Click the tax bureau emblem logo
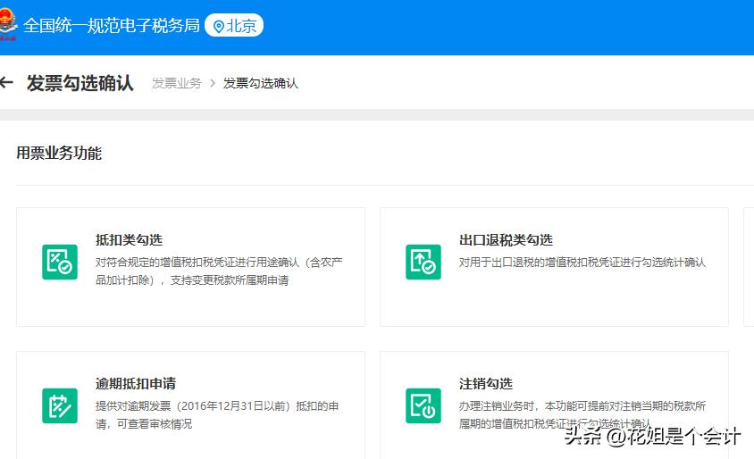Viewport: 754px width, 459px height. [8, 25]
